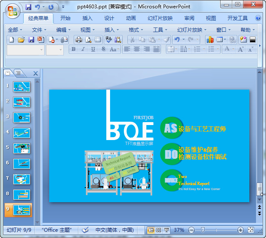Insert hyperlink globe icon

click(233, 40)
